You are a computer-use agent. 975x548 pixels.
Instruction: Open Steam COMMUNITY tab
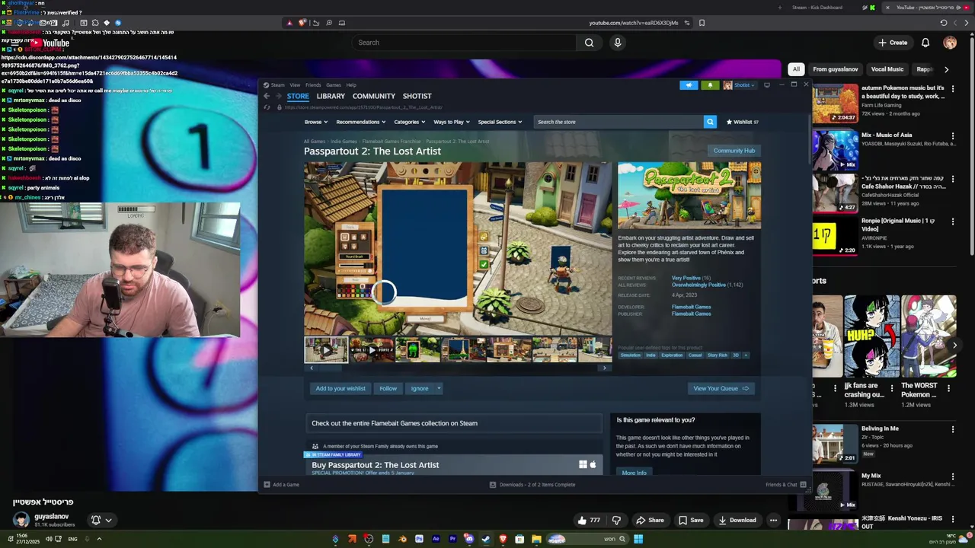[x=374, y=96]
